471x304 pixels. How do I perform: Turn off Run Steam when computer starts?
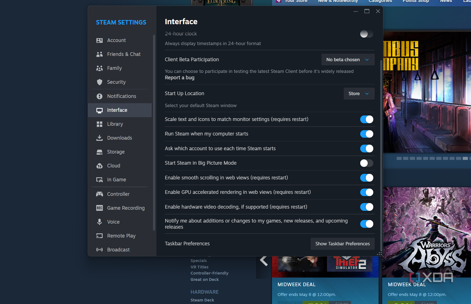tap(367, 134)
